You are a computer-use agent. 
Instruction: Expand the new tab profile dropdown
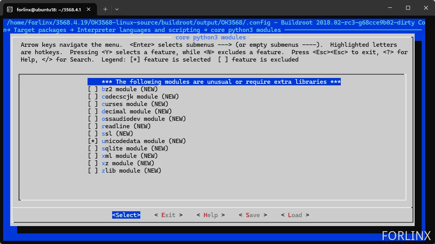coord(117,9)
